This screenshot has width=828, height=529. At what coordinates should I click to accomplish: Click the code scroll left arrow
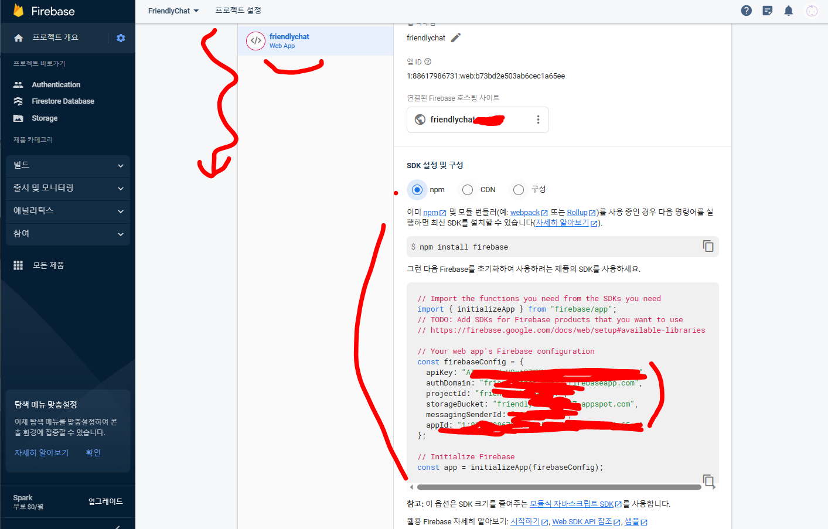coord(411,487)
